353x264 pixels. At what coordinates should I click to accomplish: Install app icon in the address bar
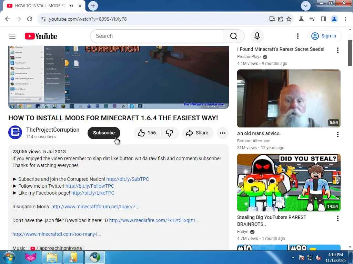pos(272,19)
